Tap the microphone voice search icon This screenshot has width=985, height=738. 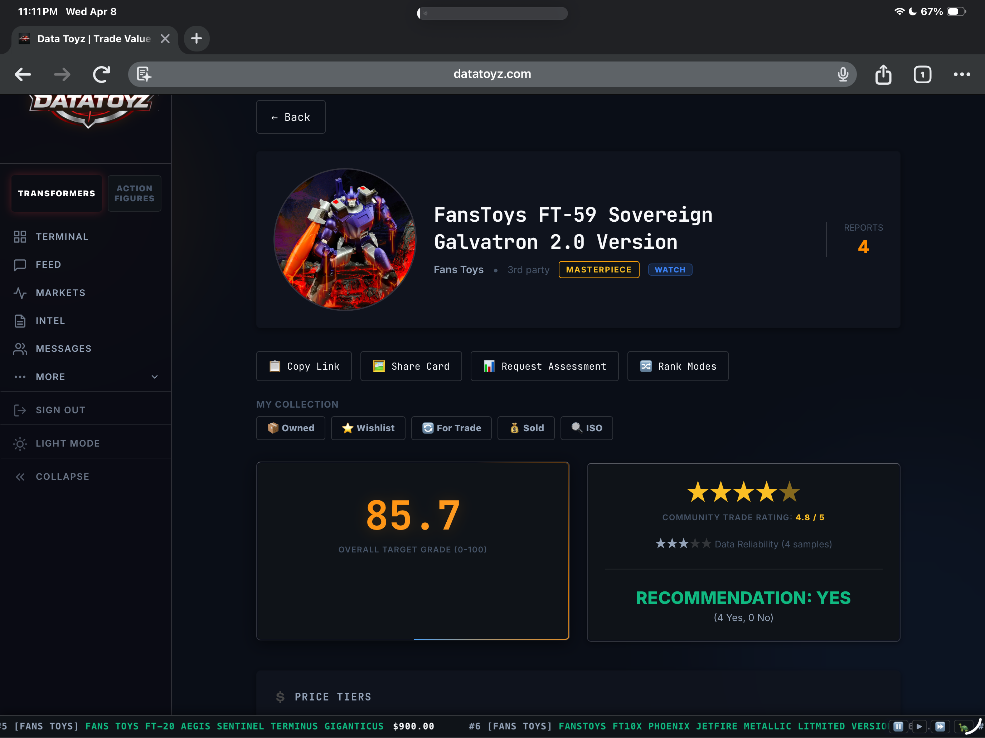843,74
